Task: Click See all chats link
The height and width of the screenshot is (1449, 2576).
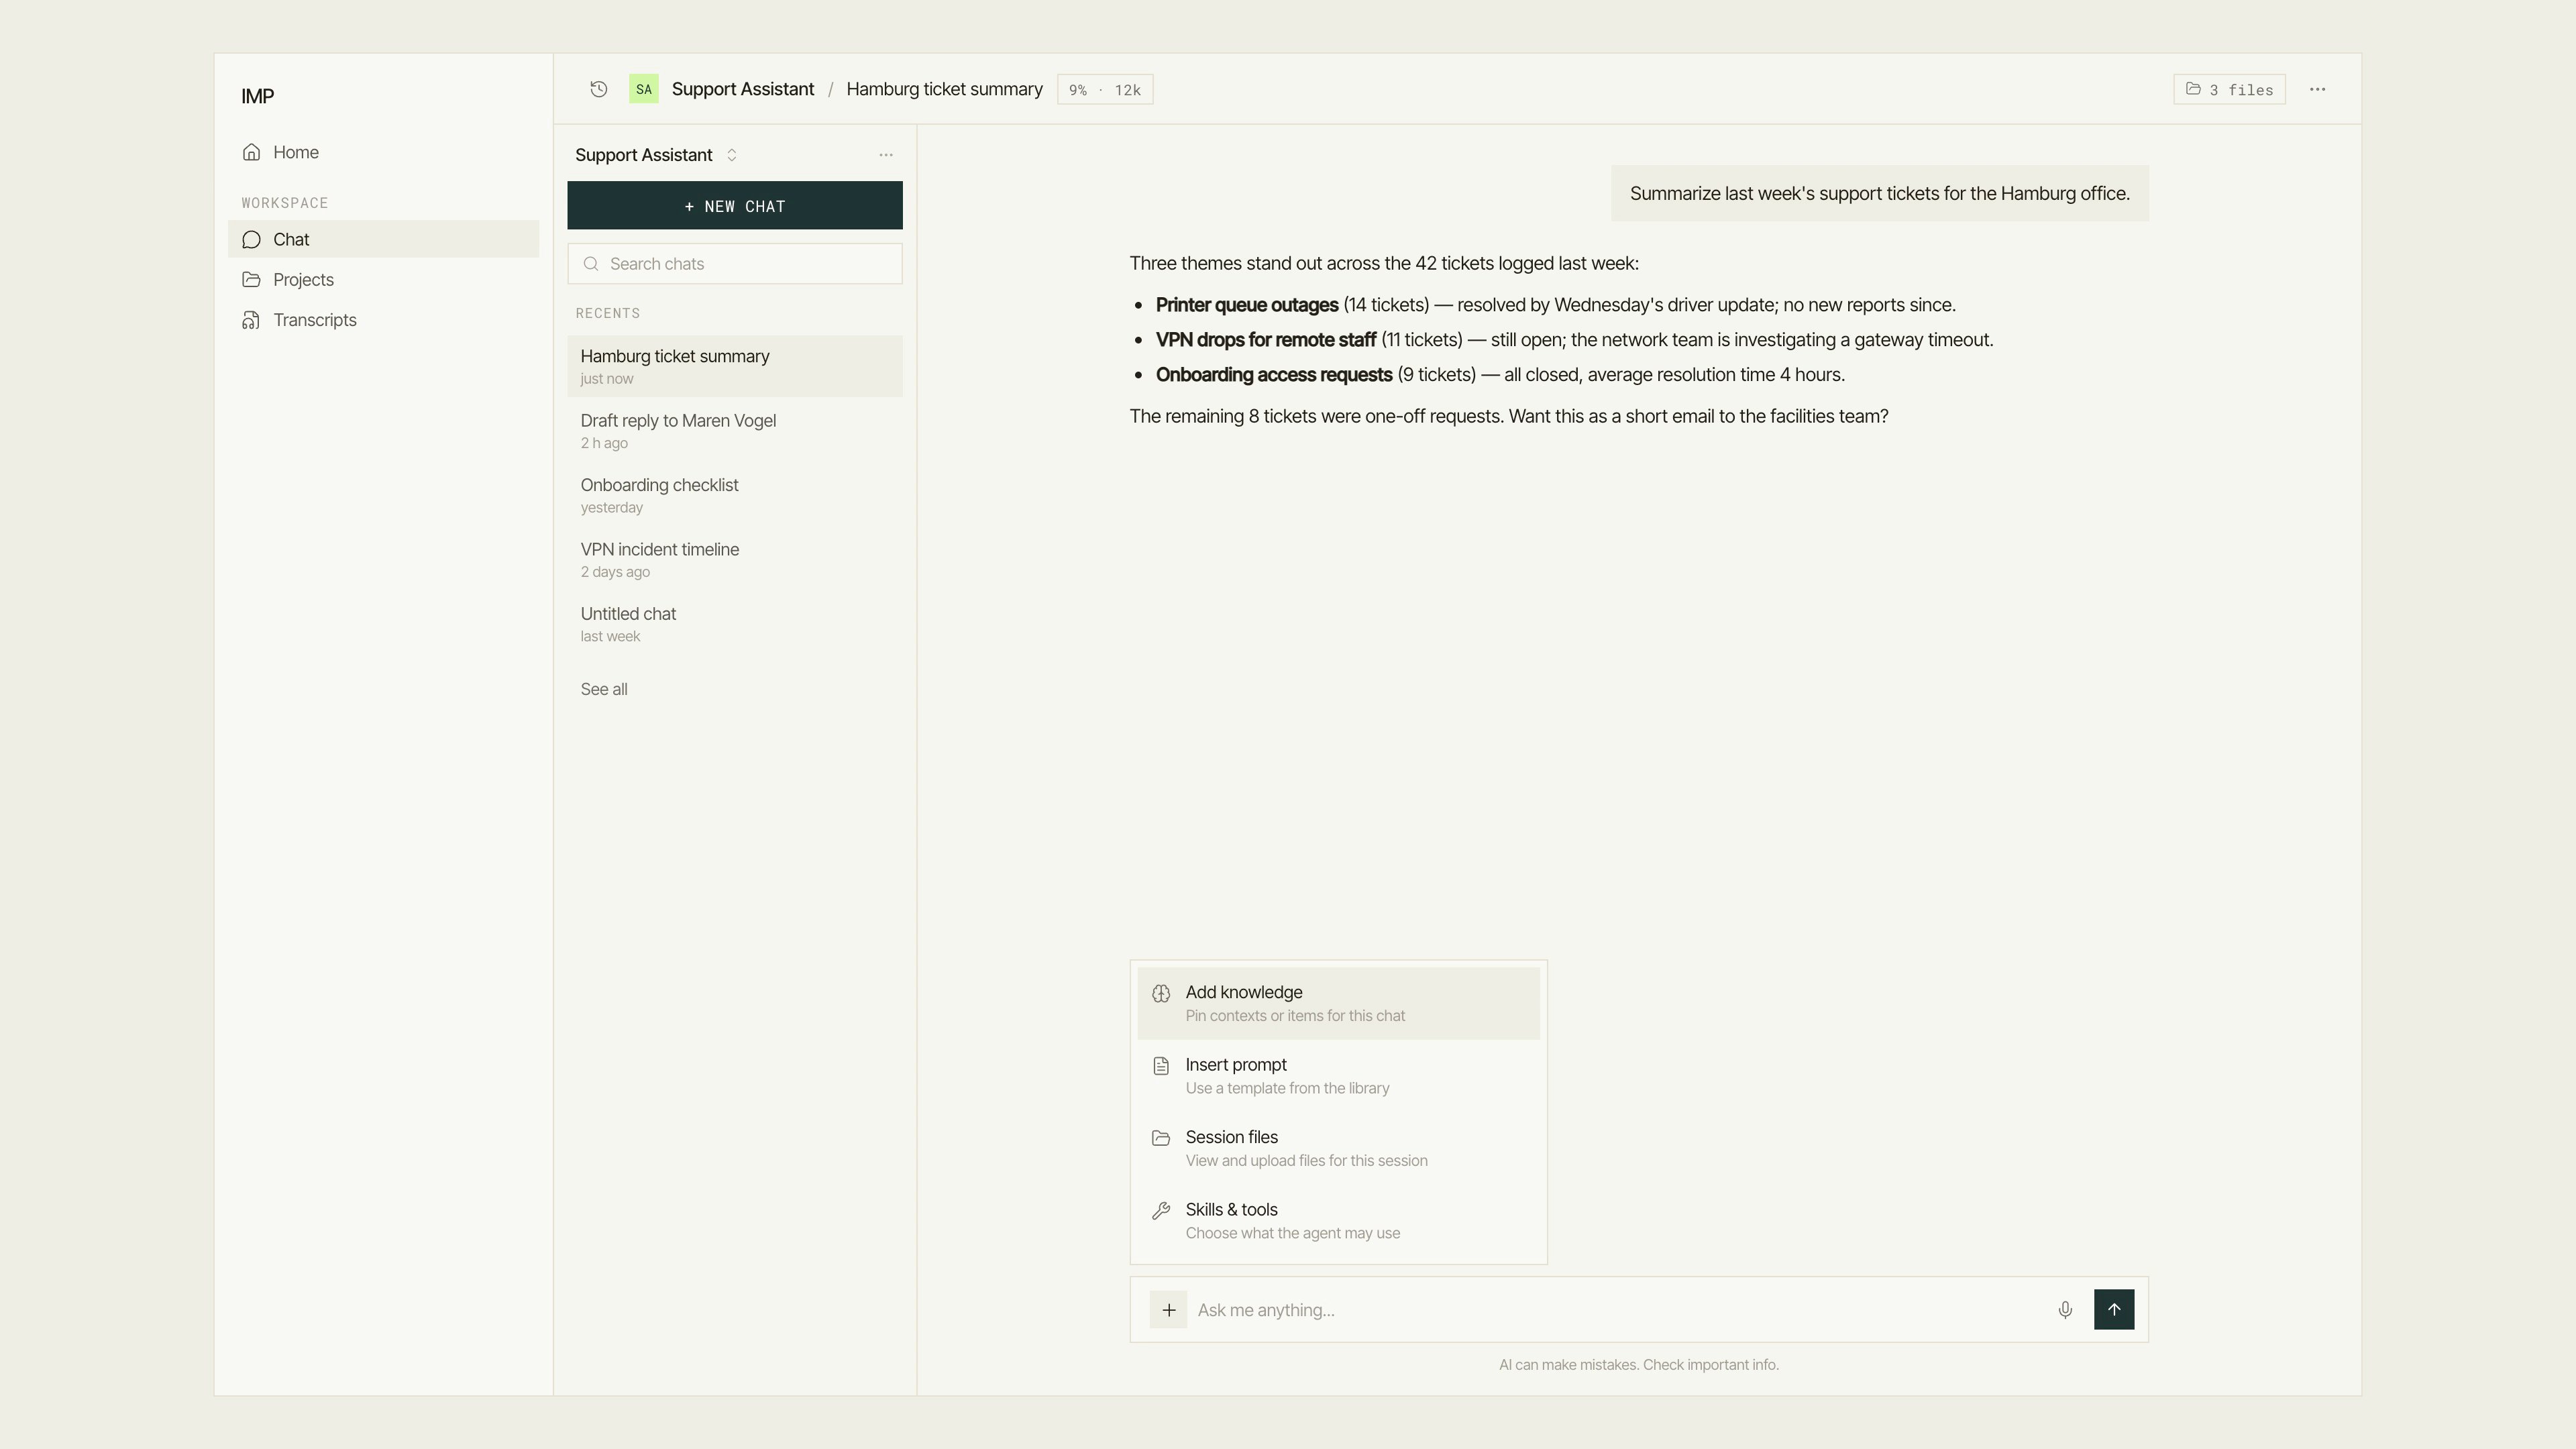Action: pyautogui.click(x=604, y=689)
